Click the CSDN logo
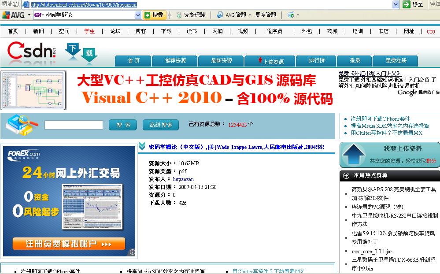The width and height of the screenshot is (440, 274). coord(31,51)
